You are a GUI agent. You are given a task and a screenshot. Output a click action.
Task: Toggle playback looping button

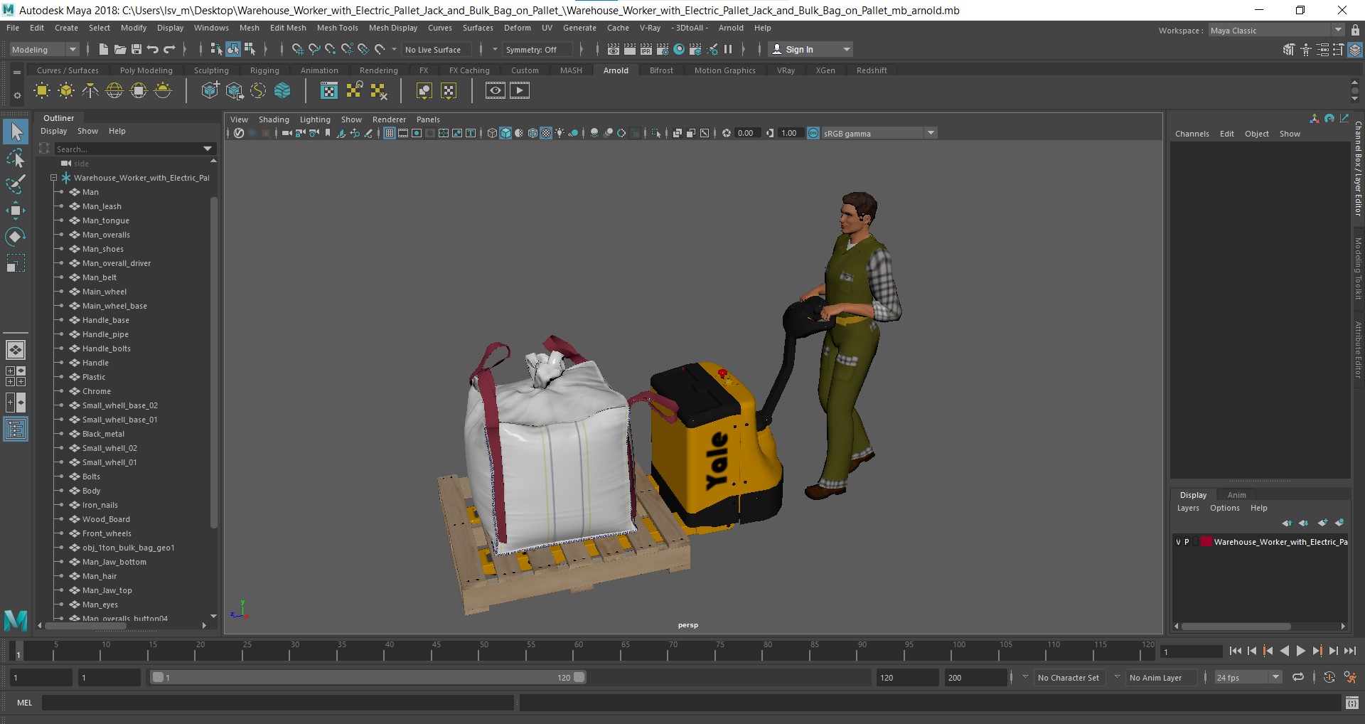(x=1297, y=678)
